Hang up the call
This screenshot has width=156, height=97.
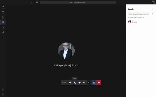coord(99,83)
